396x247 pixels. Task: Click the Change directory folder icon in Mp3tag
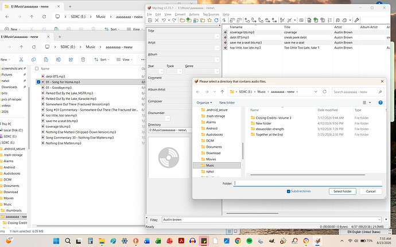click(182, 20)
